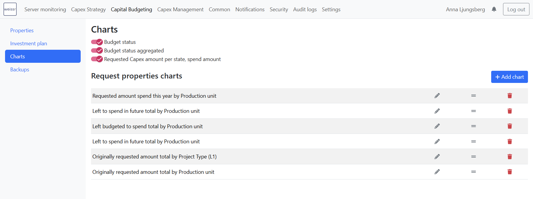The image size is (533, 199).
Task: Click 'Originally requested amount total by Project Type (L1)'
Action: click(x=155, y=157)
